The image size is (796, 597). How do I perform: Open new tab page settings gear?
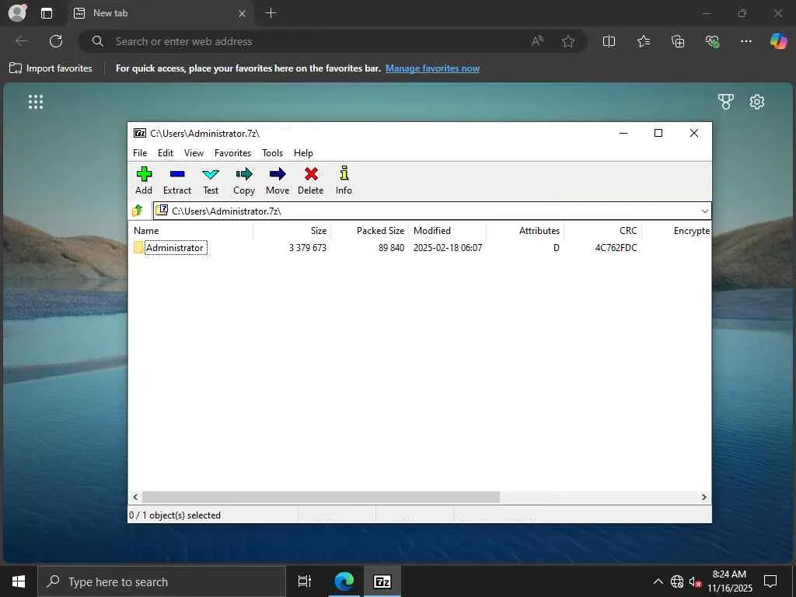pyautogui.click(x=757, y=102)
